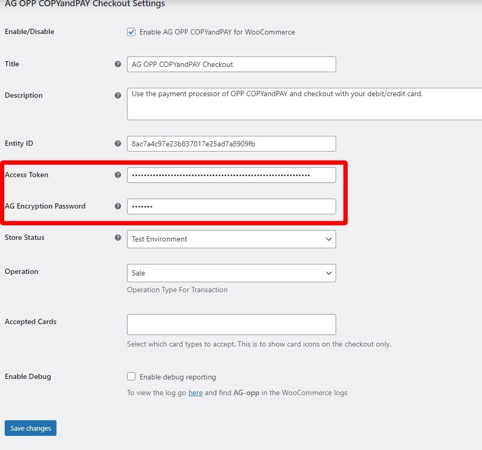
Task: Click the help icon beside Description
Action: pos(118,95)
